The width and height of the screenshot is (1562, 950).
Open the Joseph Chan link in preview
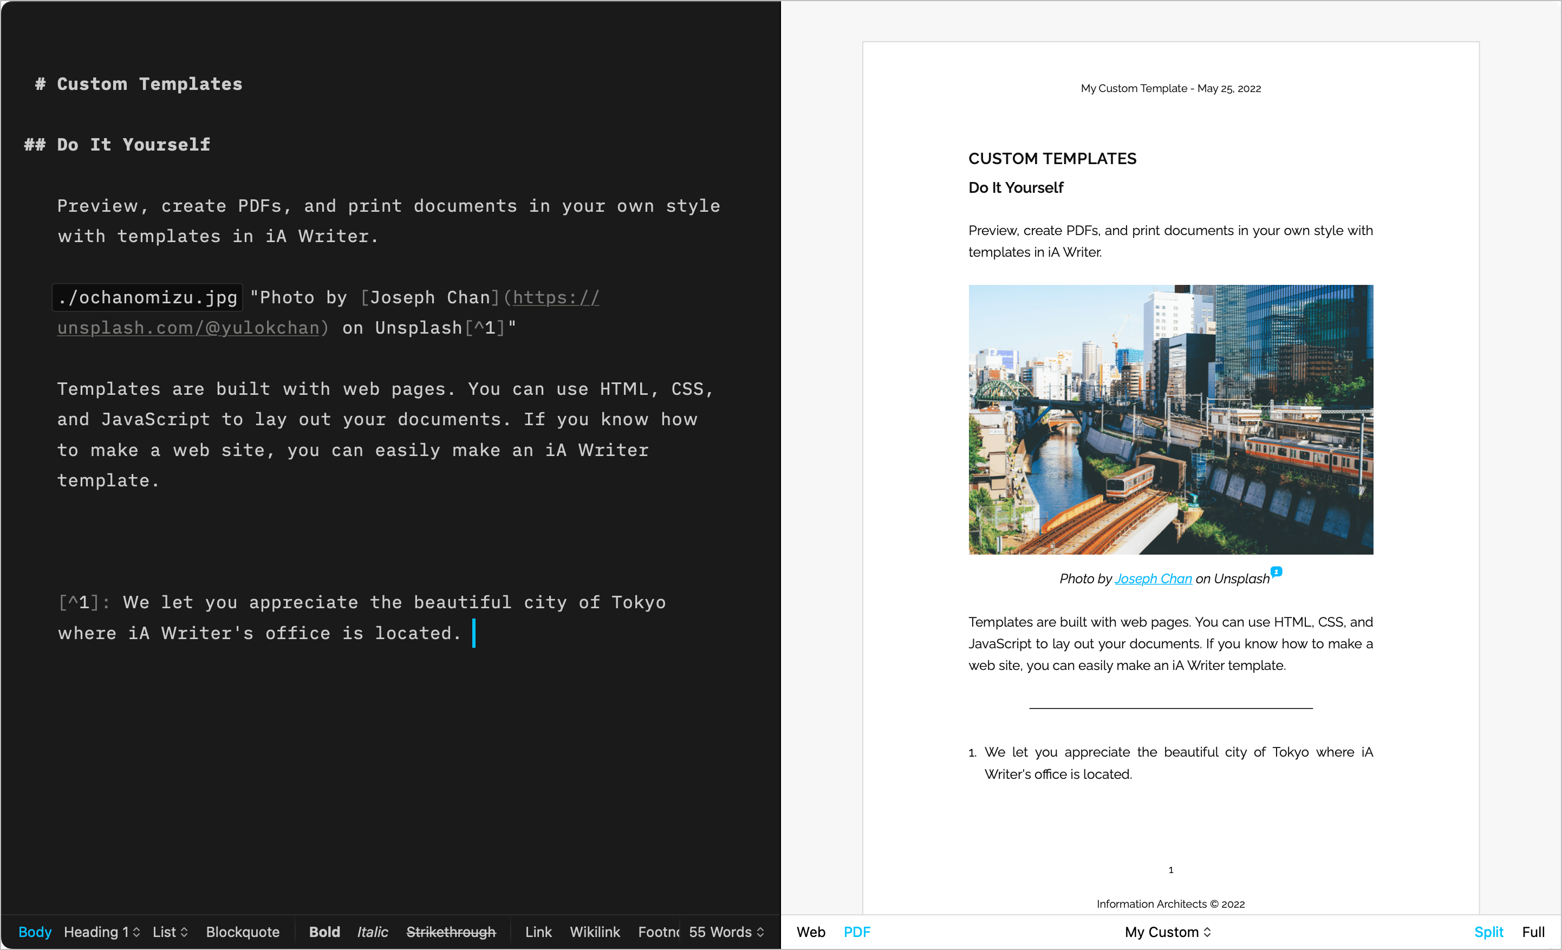pyautogui.click(x=1153, y=578)
